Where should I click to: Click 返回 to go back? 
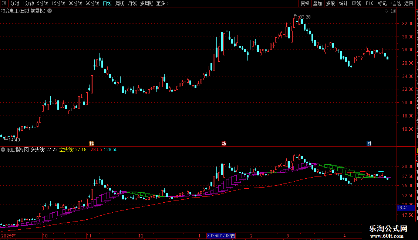[408, 3]
